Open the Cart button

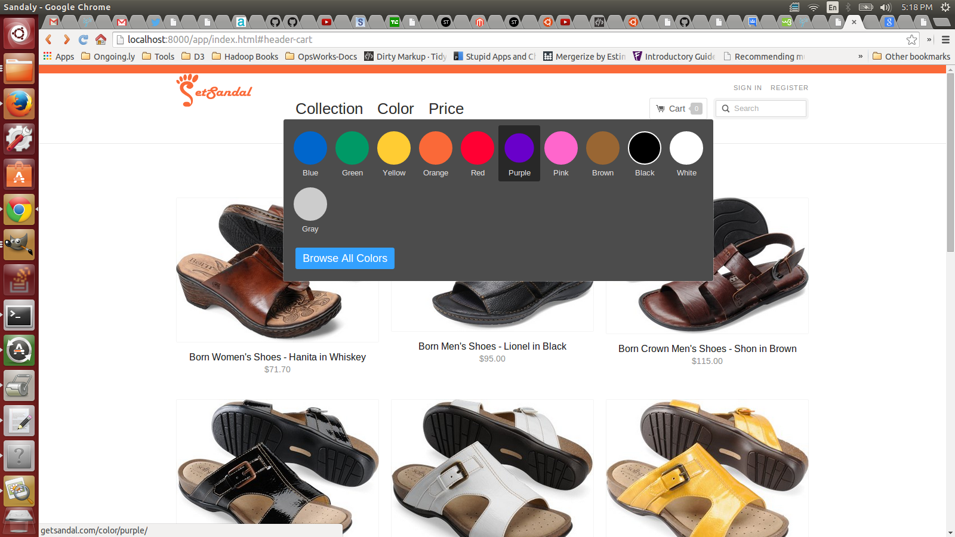[678, 109]
